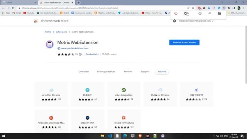Image resolution: width=247 pixels, height=139 pixels.
Task: Click the page vertical scrollbar
Action: (x=246, y=54)
